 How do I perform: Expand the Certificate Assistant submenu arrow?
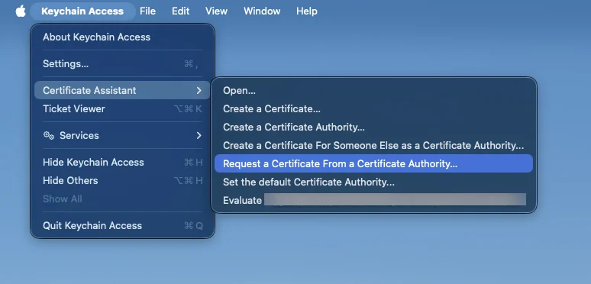(x=199, y=90)
